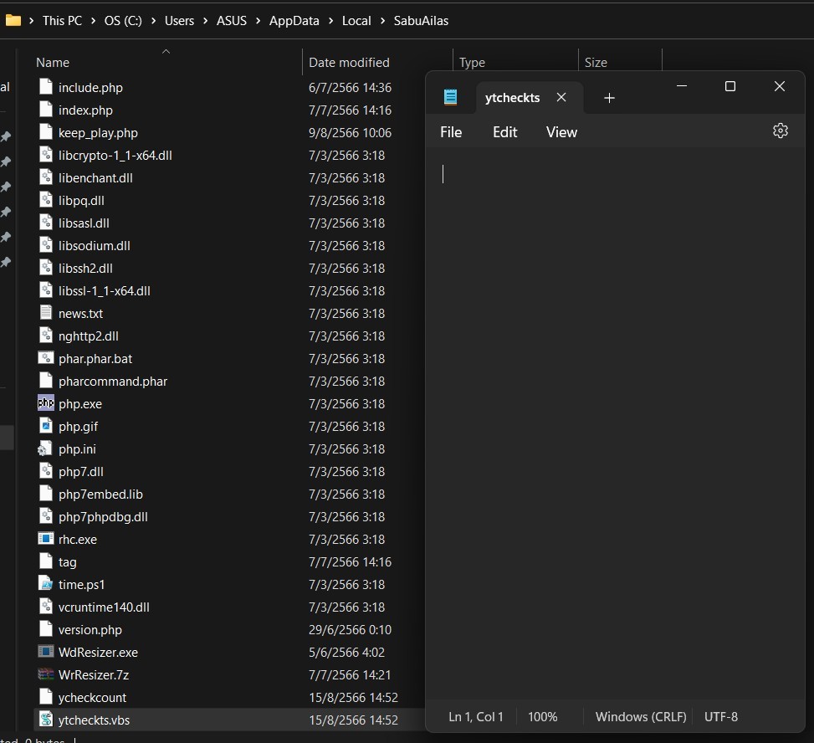Select the libpq.dll file name
The height and width of the screenshot is (743, 814).
(81, 201)
